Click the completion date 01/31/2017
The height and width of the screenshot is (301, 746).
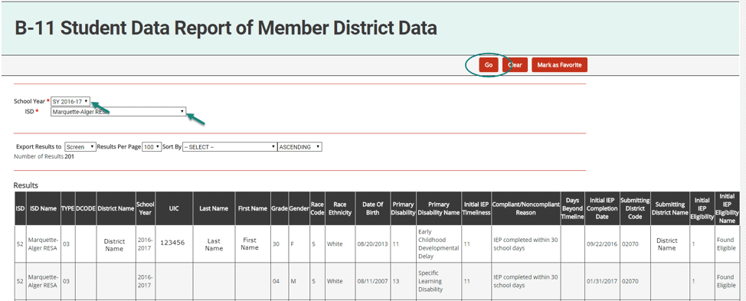(602, 281)
